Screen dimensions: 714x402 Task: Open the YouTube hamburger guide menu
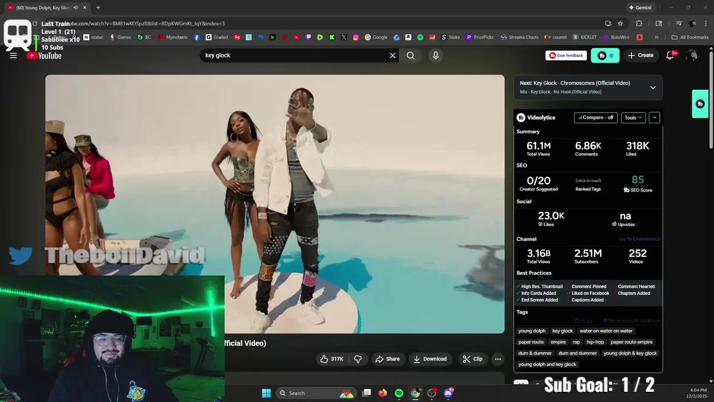(x=13, y=55)
